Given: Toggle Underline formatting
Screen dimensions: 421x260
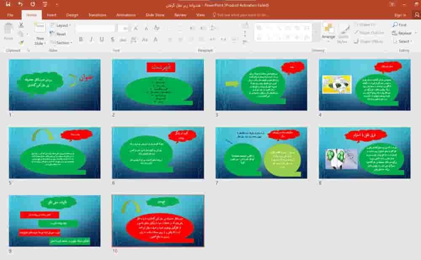Looking at the screenshot, I should (x=102, y=39).
